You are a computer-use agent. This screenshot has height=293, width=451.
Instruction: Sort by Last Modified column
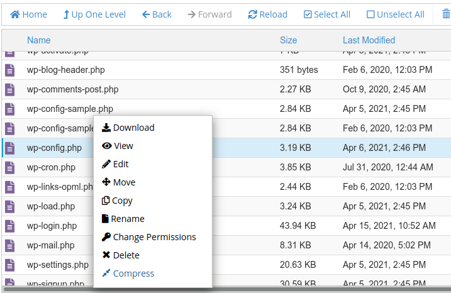pyautogui.click(x=369, y=40)
